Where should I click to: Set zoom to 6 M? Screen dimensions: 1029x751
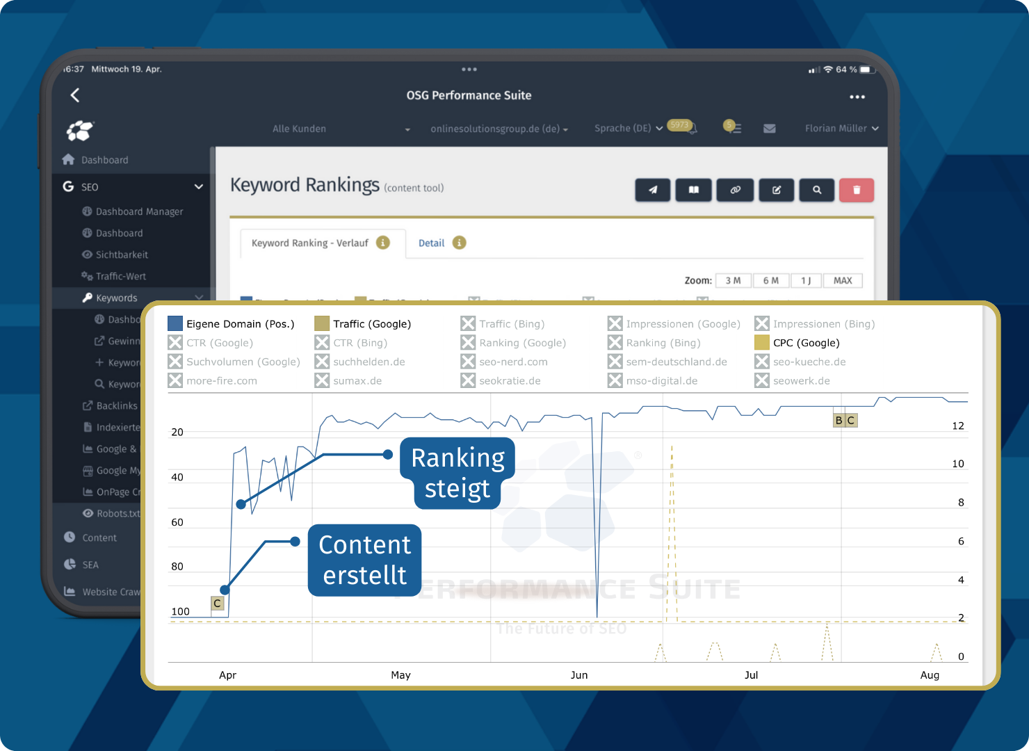pos(770,280)
